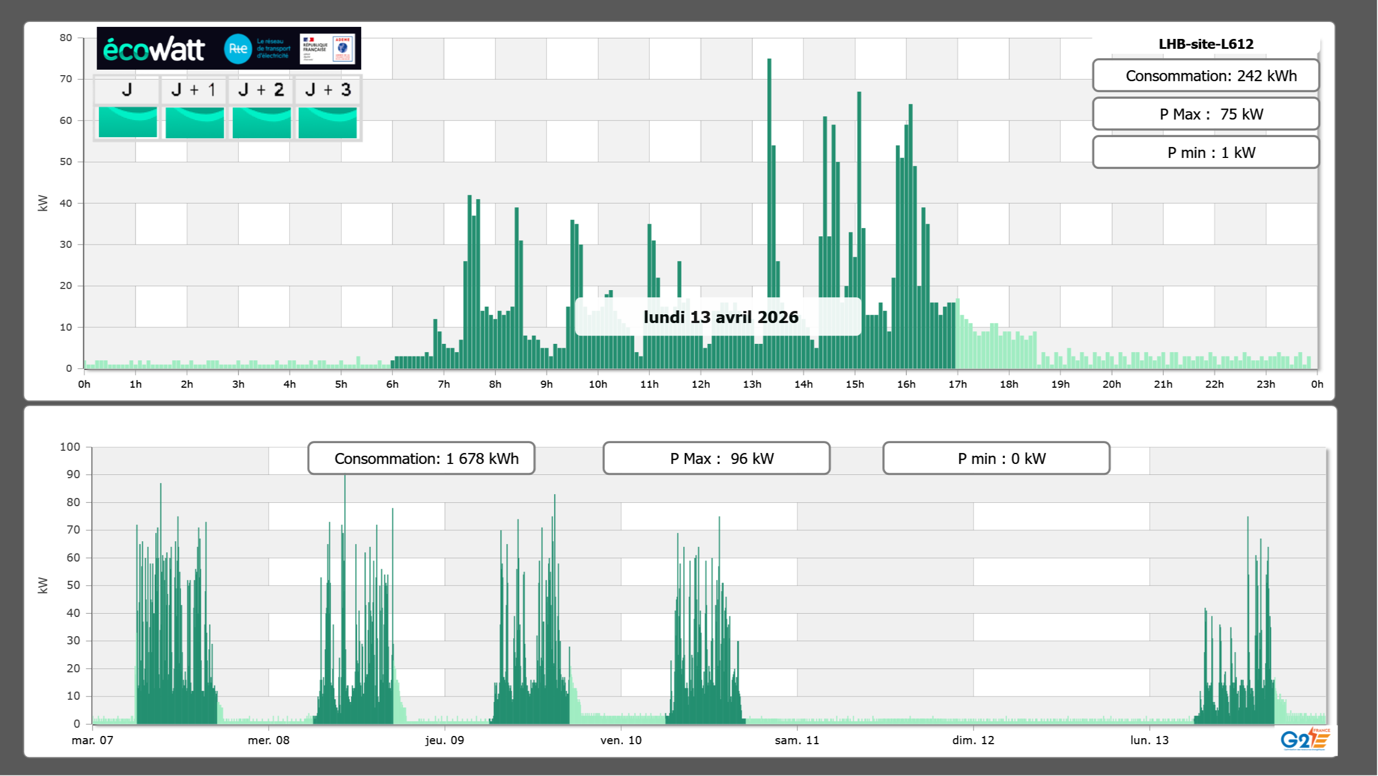Click the green signal under J
Screen dimensions: 1378x776
point(128,122)
